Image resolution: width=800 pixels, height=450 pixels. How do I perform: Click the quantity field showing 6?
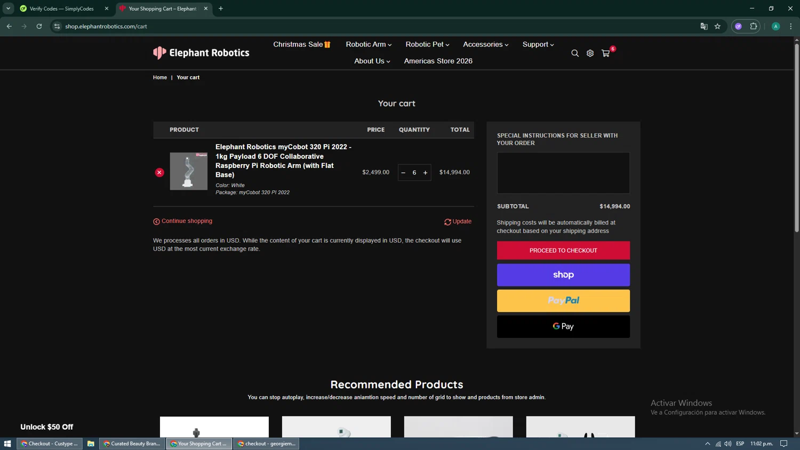[x=414, y=173]
